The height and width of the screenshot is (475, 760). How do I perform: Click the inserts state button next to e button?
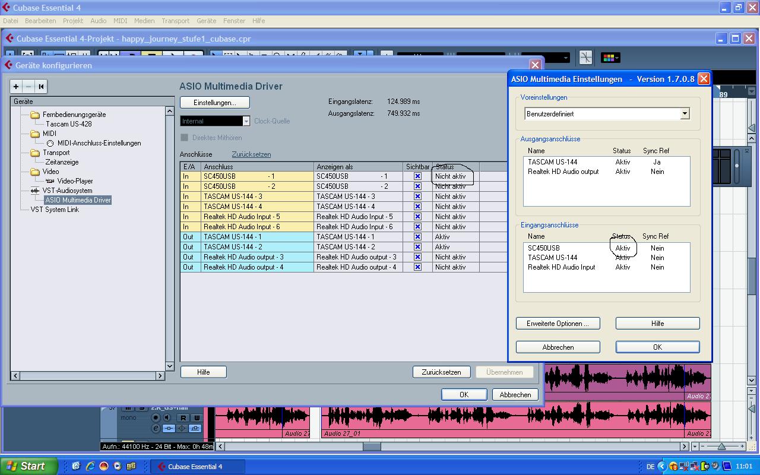[x=169, y=428]
